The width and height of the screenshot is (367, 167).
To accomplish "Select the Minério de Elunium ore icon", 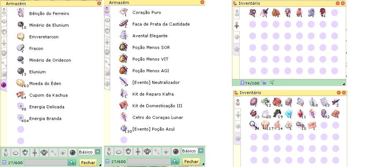I will (x=20, y=24).
